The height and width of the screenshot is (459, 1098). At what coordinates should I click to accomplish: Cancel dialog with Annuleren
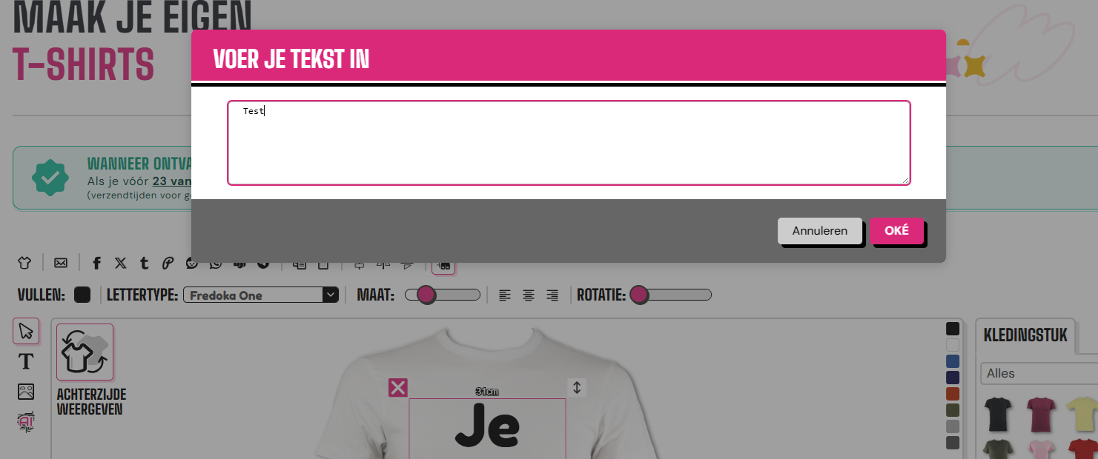pos(820,230)
